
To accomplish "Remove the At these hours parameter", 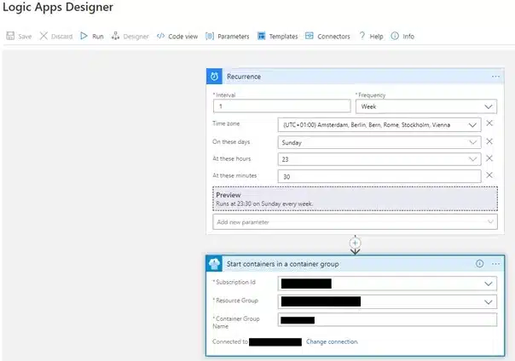I will (x=489, y=158).
